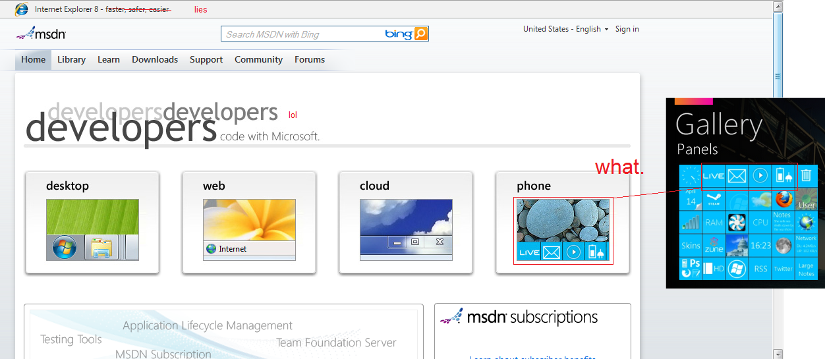Click the folder icon in desktop card taskbar
The width and height of the screenshot is (825, 359).
(101, 248)
